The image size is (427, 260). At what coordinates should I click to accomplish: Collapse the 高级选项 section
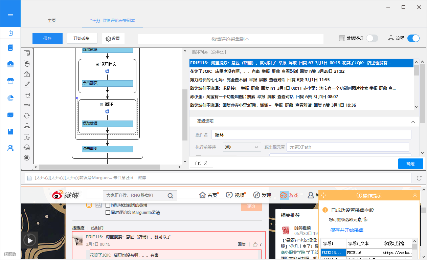pos(413,122)
